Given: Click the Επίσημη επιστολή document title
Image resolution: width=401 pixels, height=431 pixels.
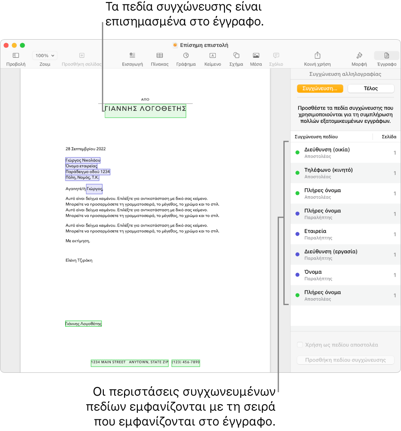Looking at the screenshot, I should (x=204, y=45).
